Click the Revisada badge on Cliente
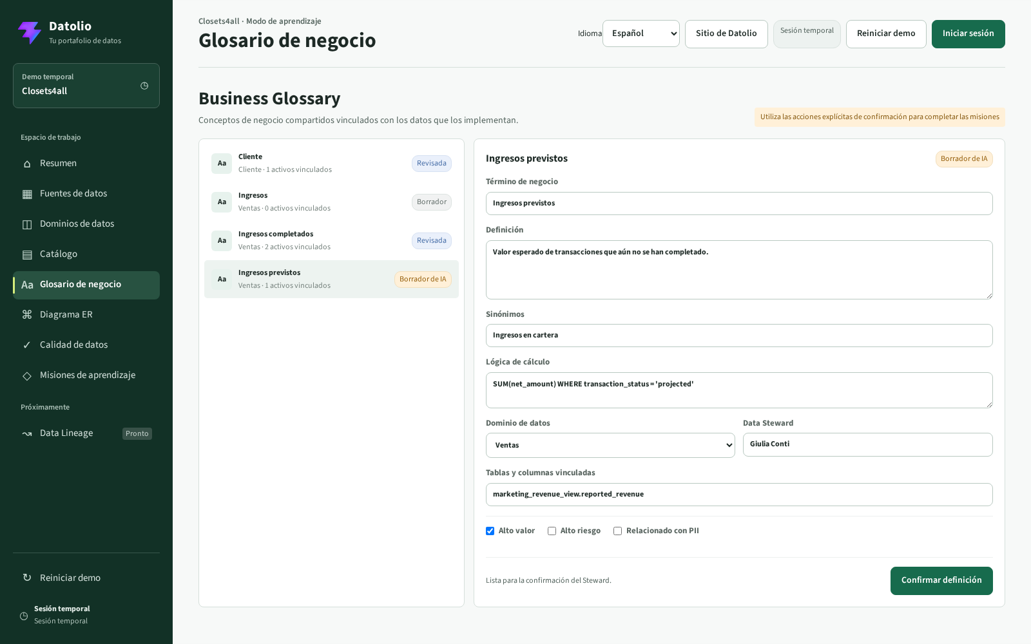This screenshot has height=644, width=1031. click(x=432, y=164)
